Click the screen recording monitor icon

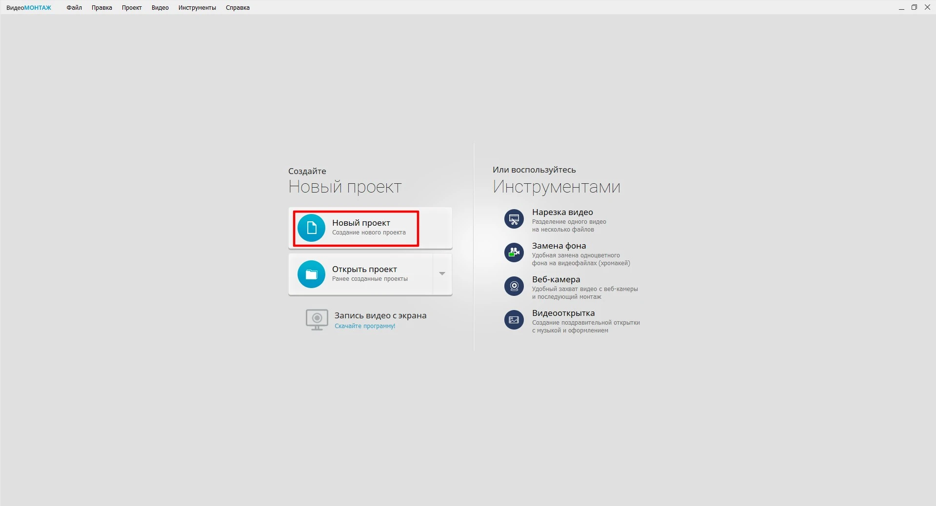tap(317, 320)
